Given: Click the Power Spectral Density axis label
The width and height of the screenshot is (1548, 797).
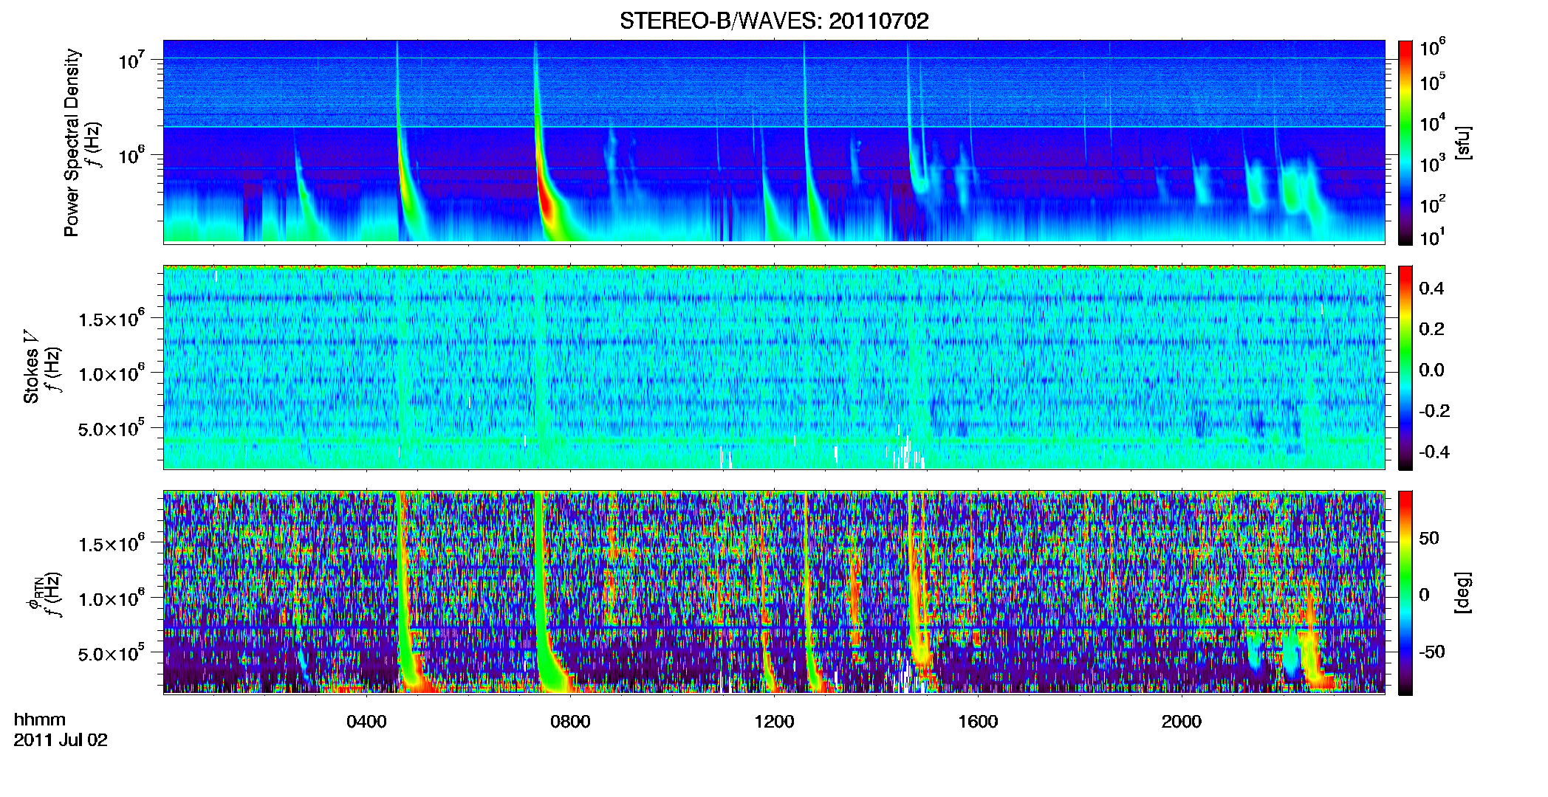Looking at the screenshot, I should click(72, 142).
